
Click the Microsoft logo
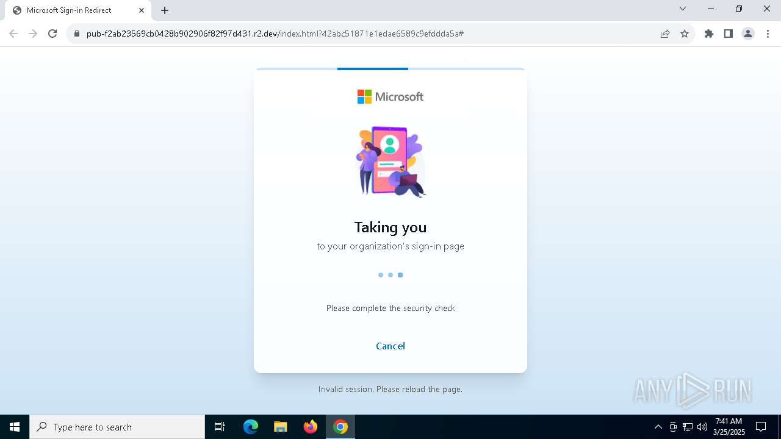coord(390,96)
